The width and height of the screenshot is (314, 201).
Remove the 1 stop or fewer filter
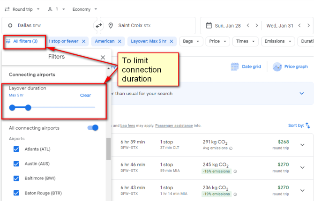(84, 41)
